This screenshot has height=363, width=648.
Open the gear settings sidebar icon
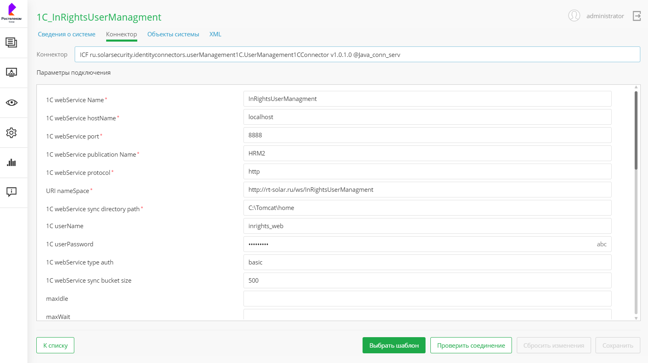point(11,132)
